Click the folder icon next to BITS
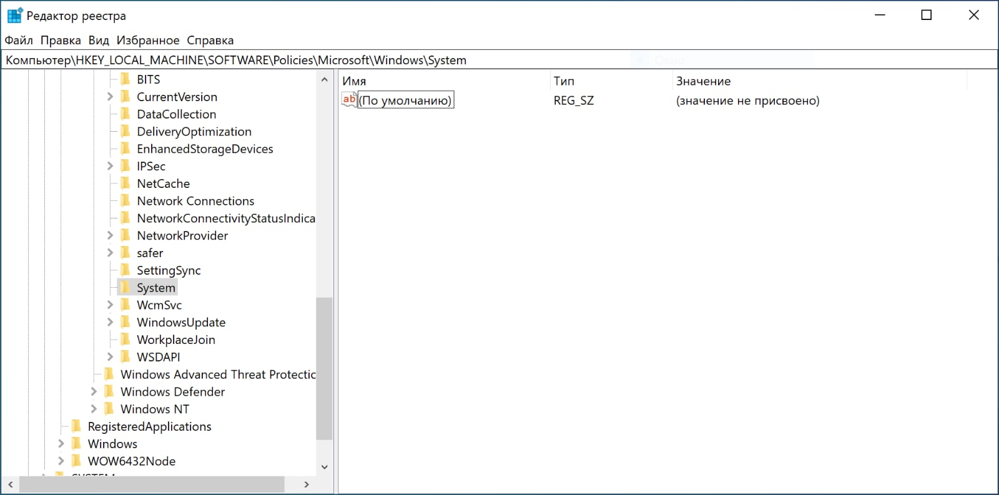This screenshot has height=495, width=999. point(125,79)
